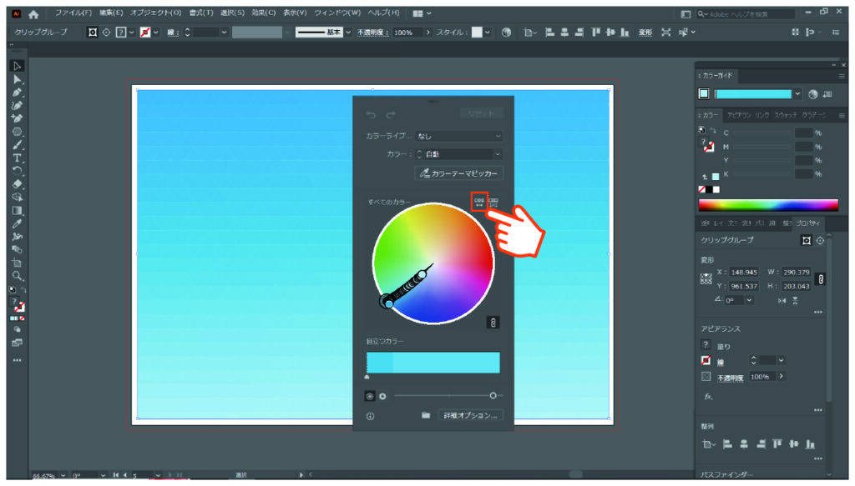
Task: Open the 効果(C) menu
Action: click(264, 13)
